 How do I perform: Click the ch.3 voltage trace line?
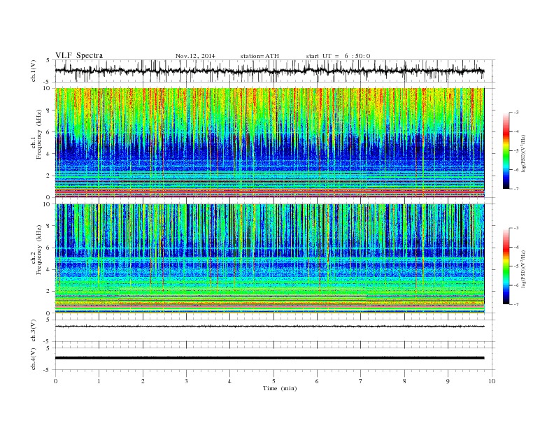(269, 327)
